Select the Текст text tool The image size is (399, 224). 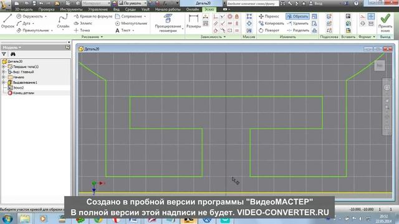coord(123,30)
